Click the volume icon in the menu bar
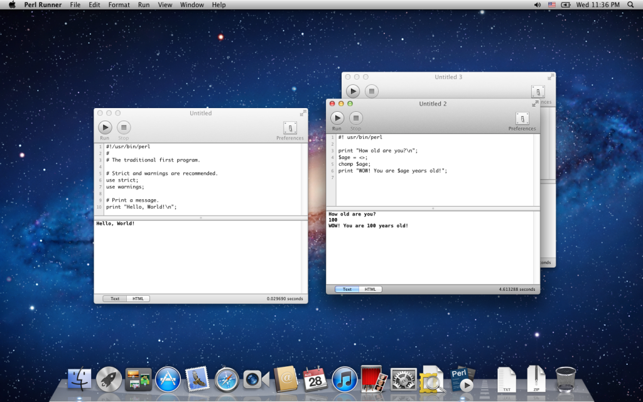This screenshot has width=643, height=402. 538,5
